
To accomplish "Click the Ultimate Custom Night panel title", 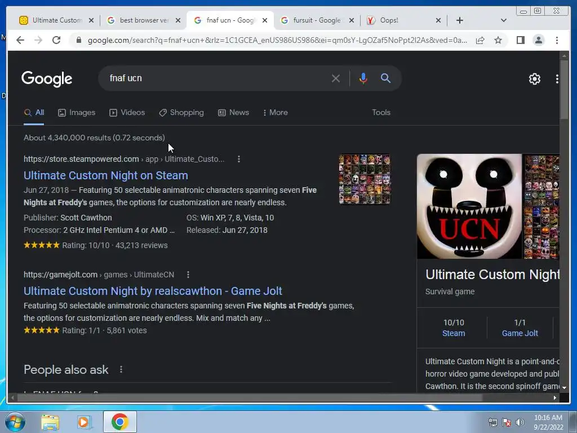I will click(492, 275).
